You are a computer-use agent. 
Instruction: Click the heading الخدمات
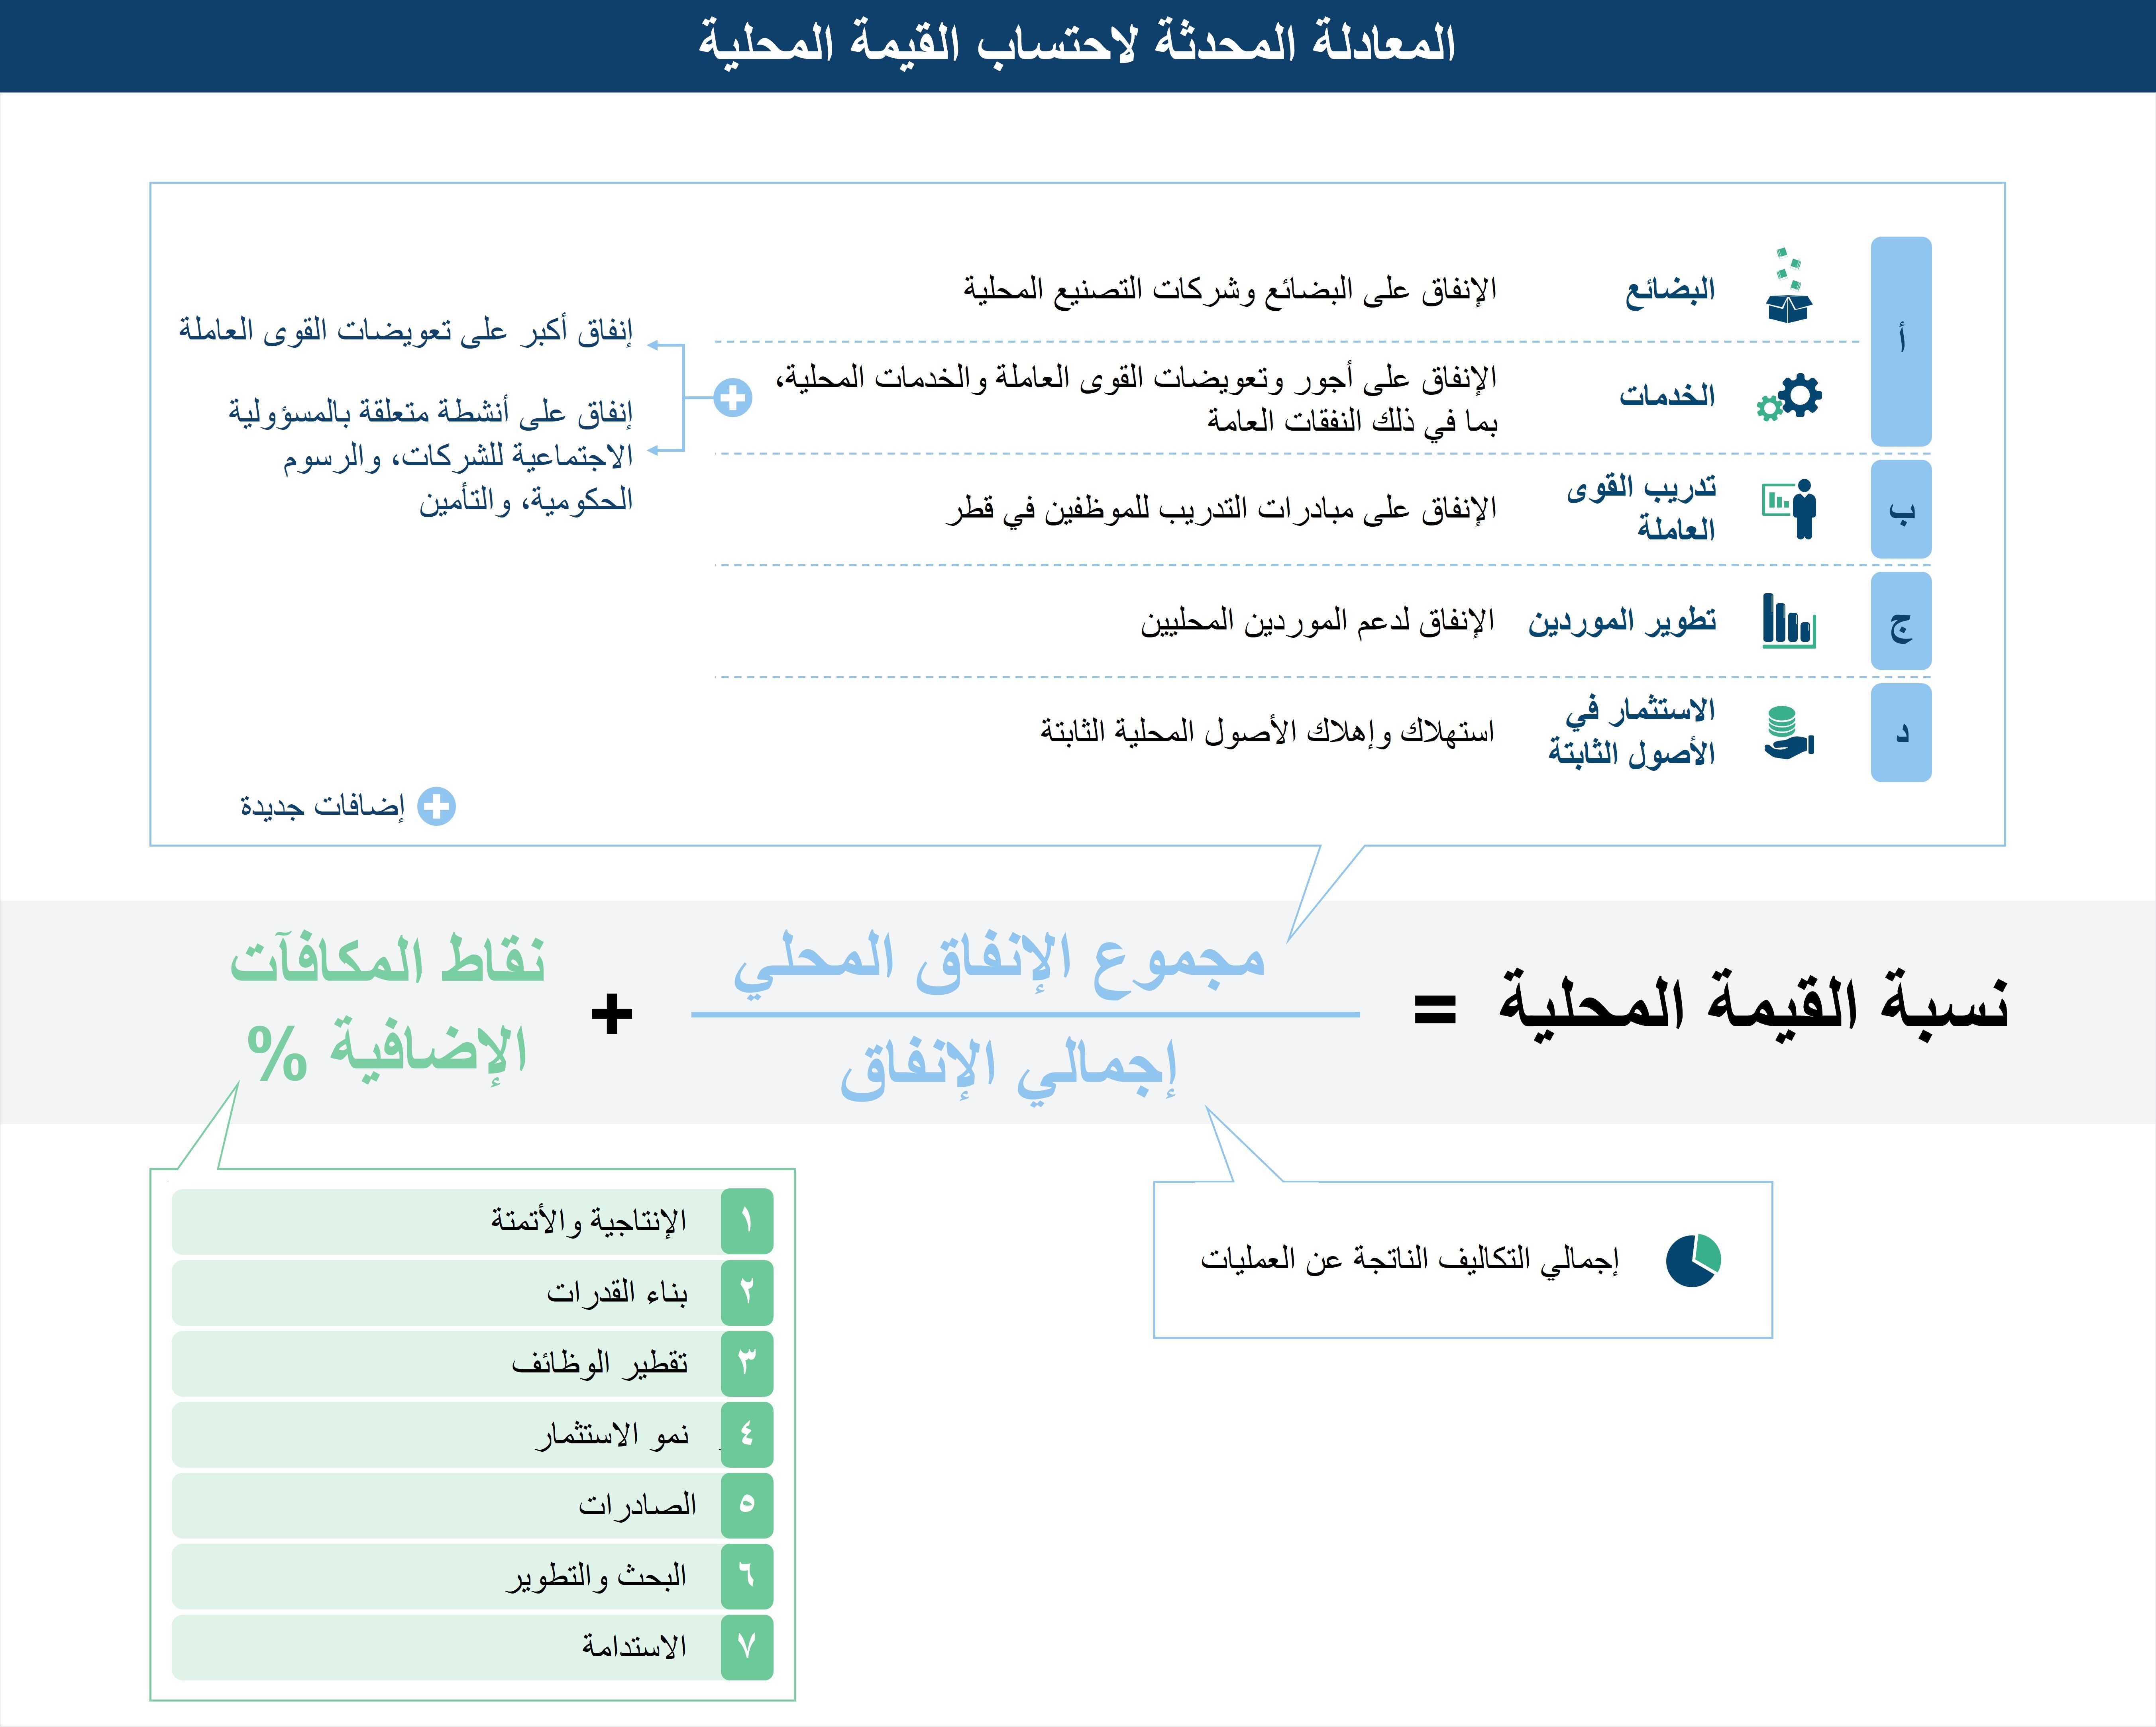pyautogui.click(x=1667, y=396)
